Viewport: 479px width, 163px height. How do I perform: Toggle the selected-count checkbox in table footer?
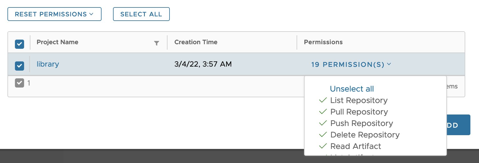(20, 83)
